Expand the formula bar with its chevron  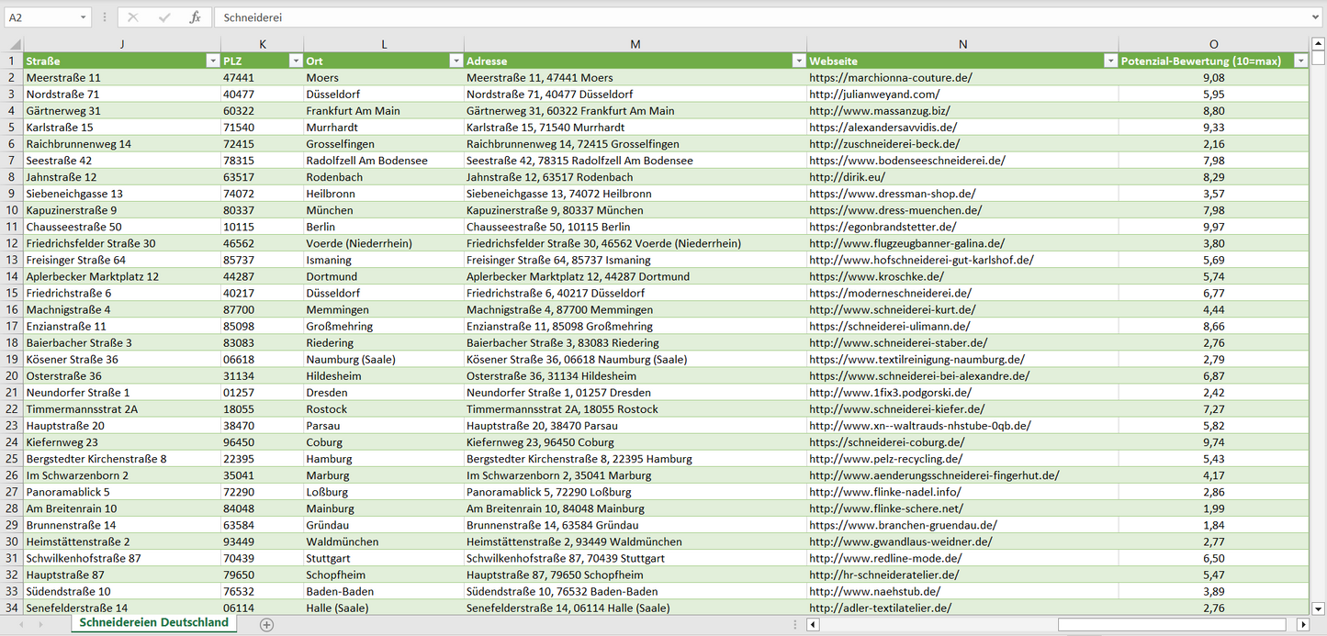[1317, 17]
